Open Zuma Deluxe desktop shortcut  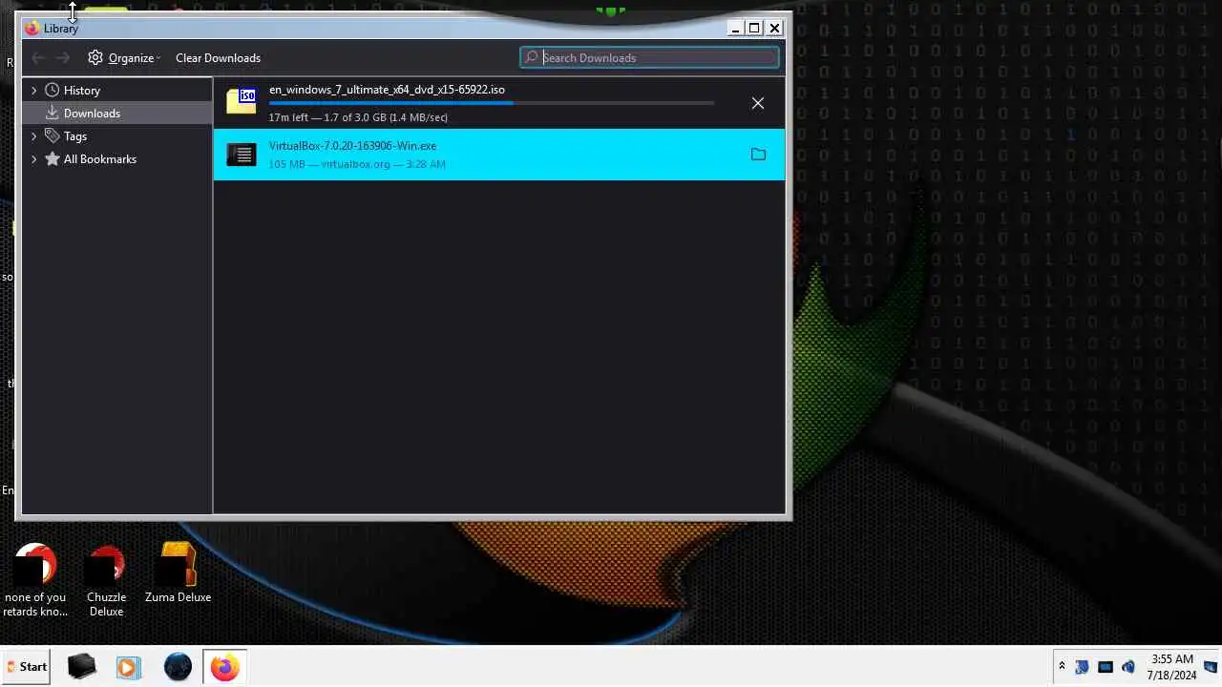pos(178,572)
